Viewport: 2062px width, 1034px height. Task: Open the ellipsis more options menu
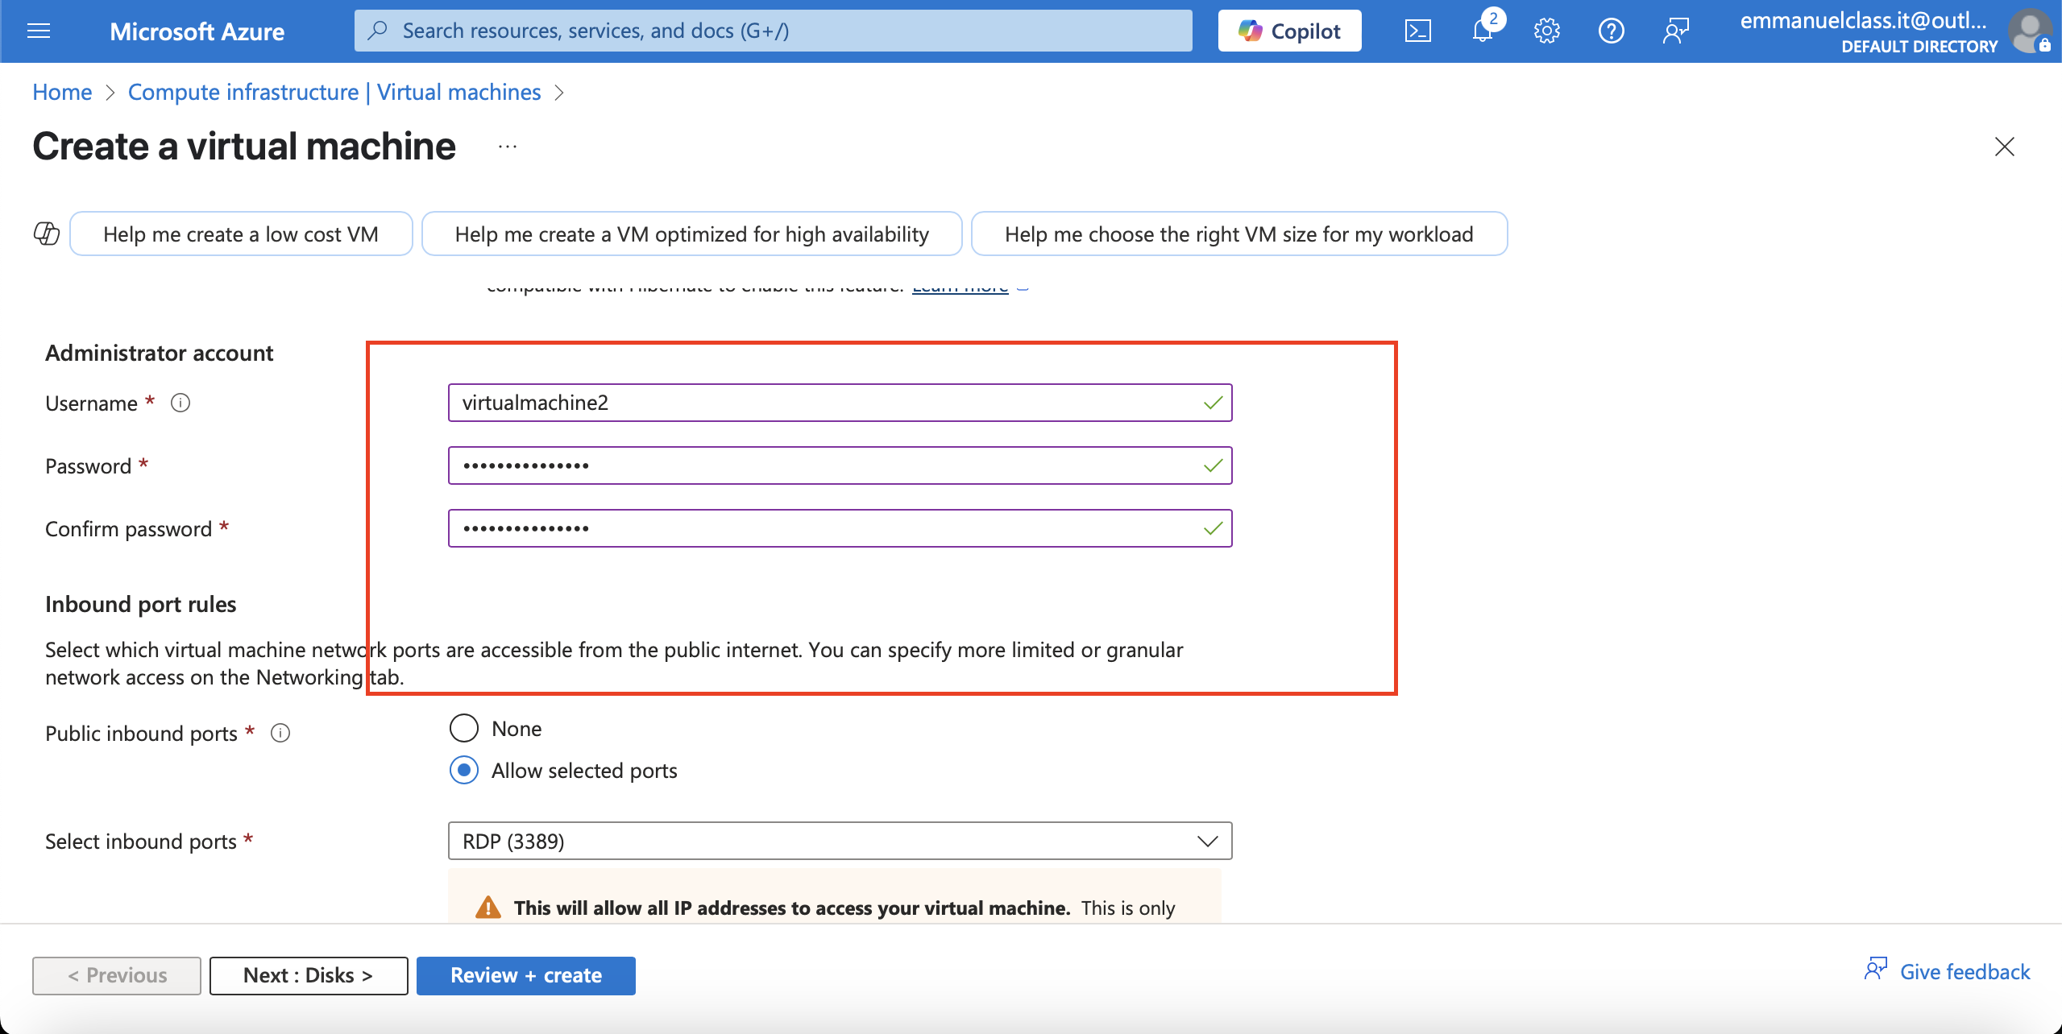pos(508,147)
